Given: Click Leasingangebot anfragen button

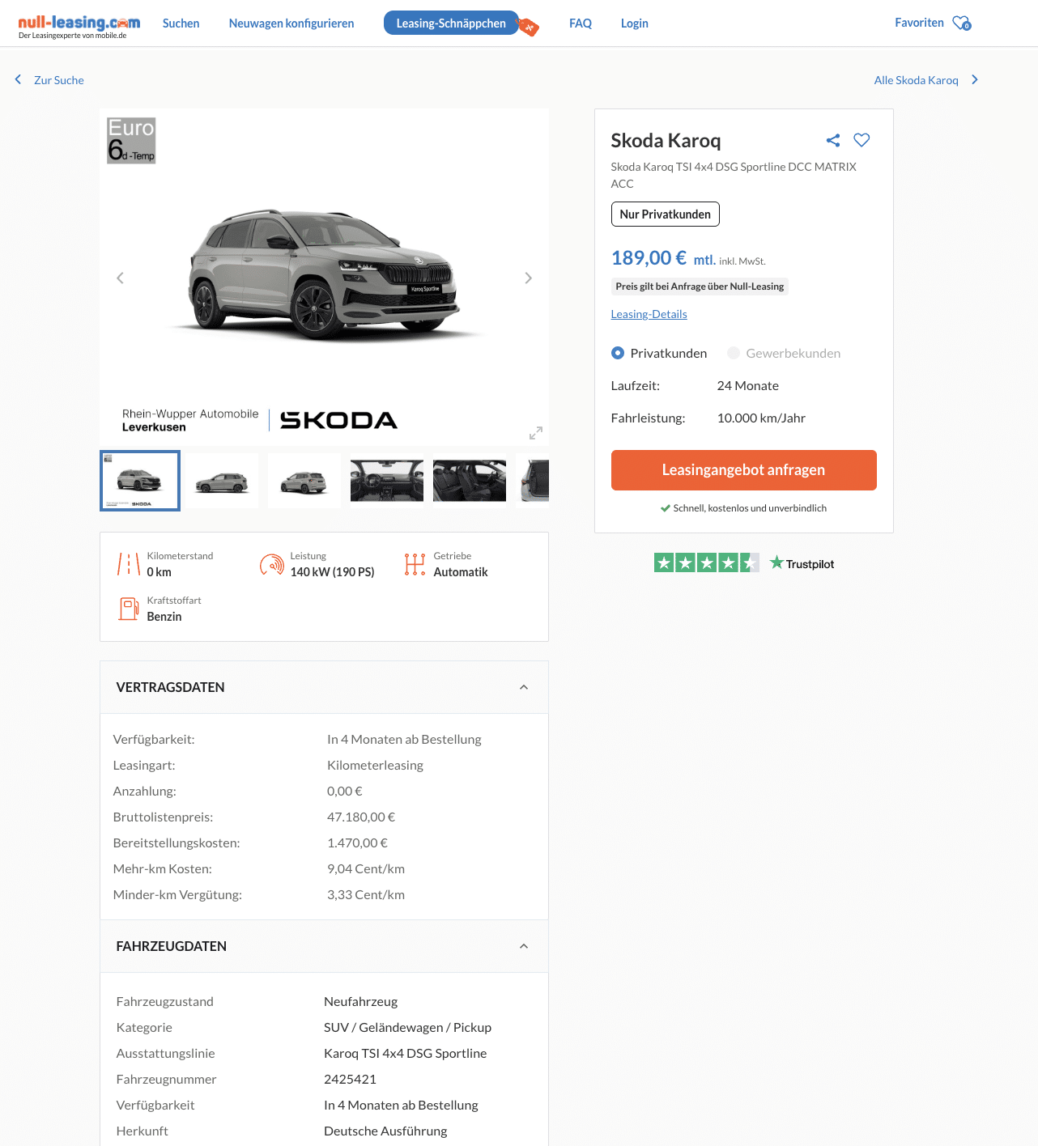Looking at the screenshot, I should (743, 470).
